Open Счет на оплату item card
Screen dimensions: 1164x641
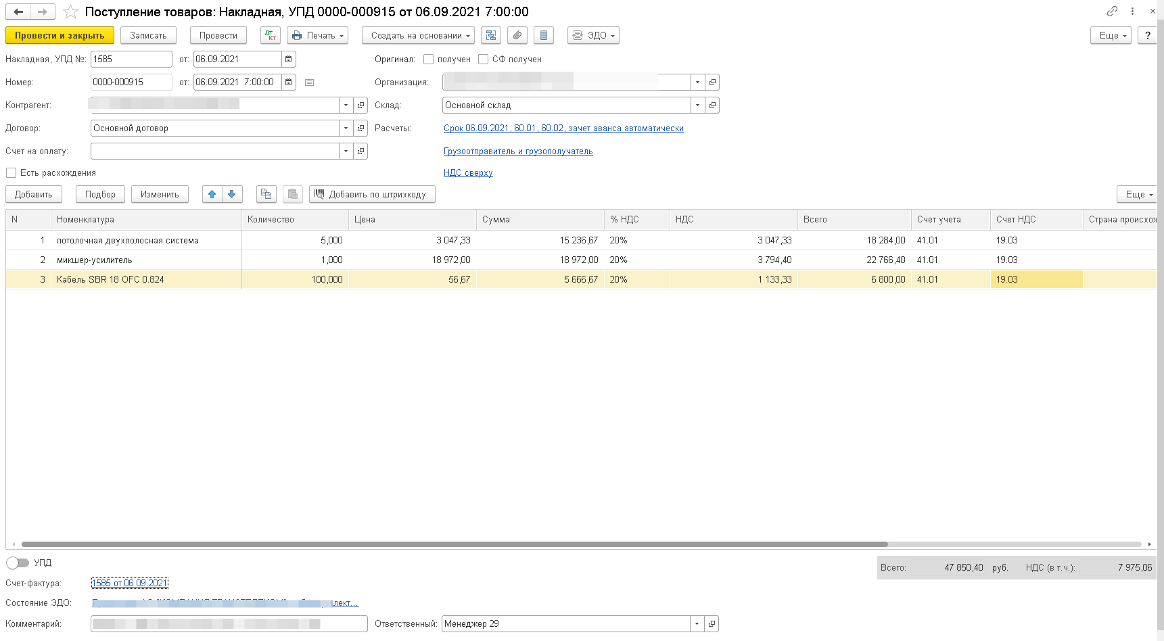pyautogui.click(x=361, y=151)
